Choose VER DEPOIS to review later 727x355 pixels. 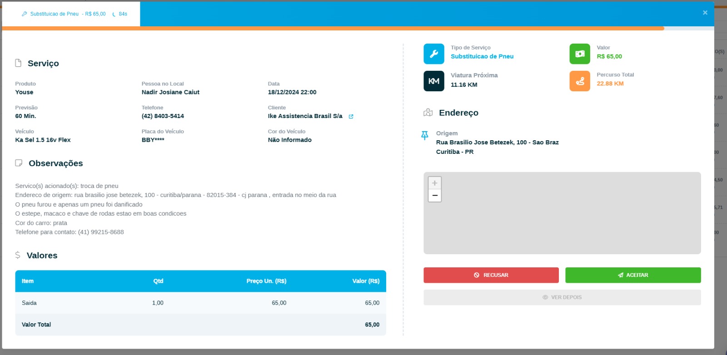click(x=562, y=297)
